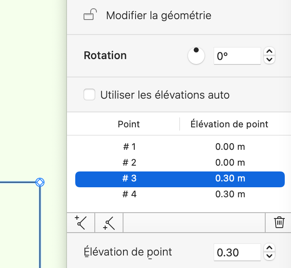The width and height of the screenshot is (291, 268).
Task: Delete the selected point with the trash icon
Action: [x=279, y=223]
